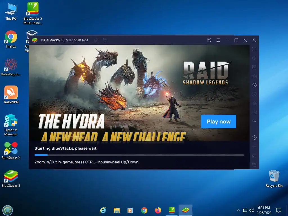The width and height of the screenshot is (288, 216).
Task: Open File Explorer from taskbar
Action: [x=117, y=210]
